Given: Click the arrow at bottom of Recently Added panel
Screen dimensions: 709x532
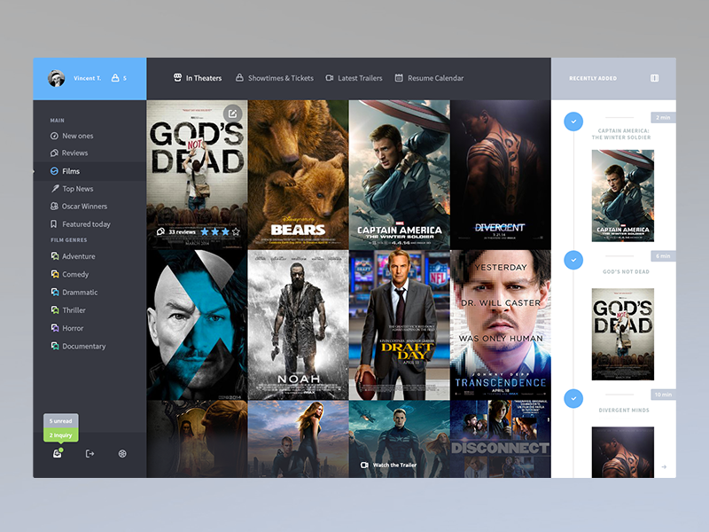Looking at the screenshot, I should coord(664,466).
